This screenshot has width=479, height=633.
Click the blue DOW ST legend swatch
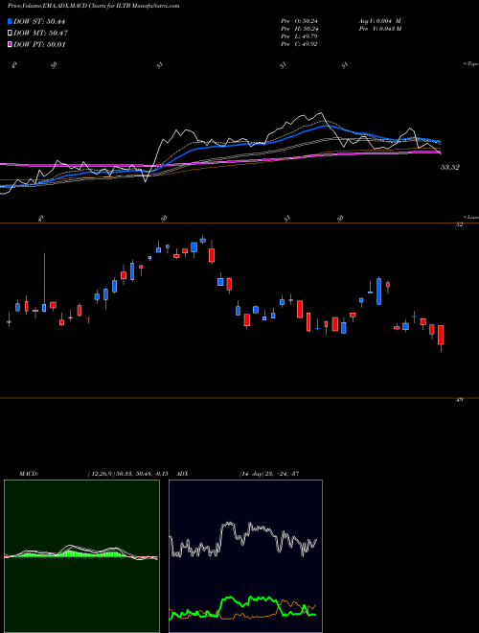point(10,21)
